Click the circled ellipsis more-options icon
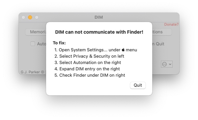Viewport: 198px width, 120px height. (x=164, y=64)
